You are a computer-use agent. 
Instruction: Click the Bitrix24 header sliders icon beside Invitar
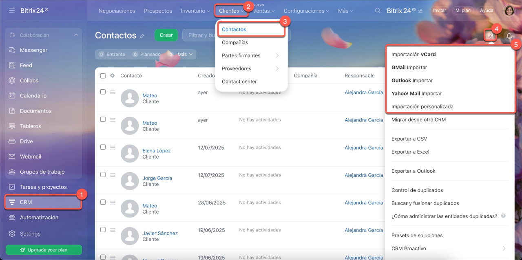click(420, 11)
